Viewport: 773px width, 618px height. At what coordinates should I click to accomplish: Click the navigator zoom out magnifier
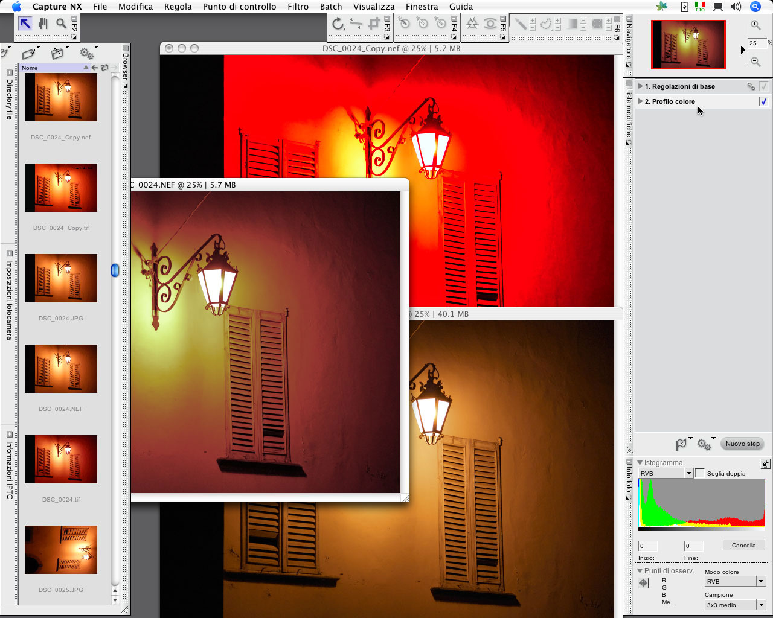pos(755,61)
